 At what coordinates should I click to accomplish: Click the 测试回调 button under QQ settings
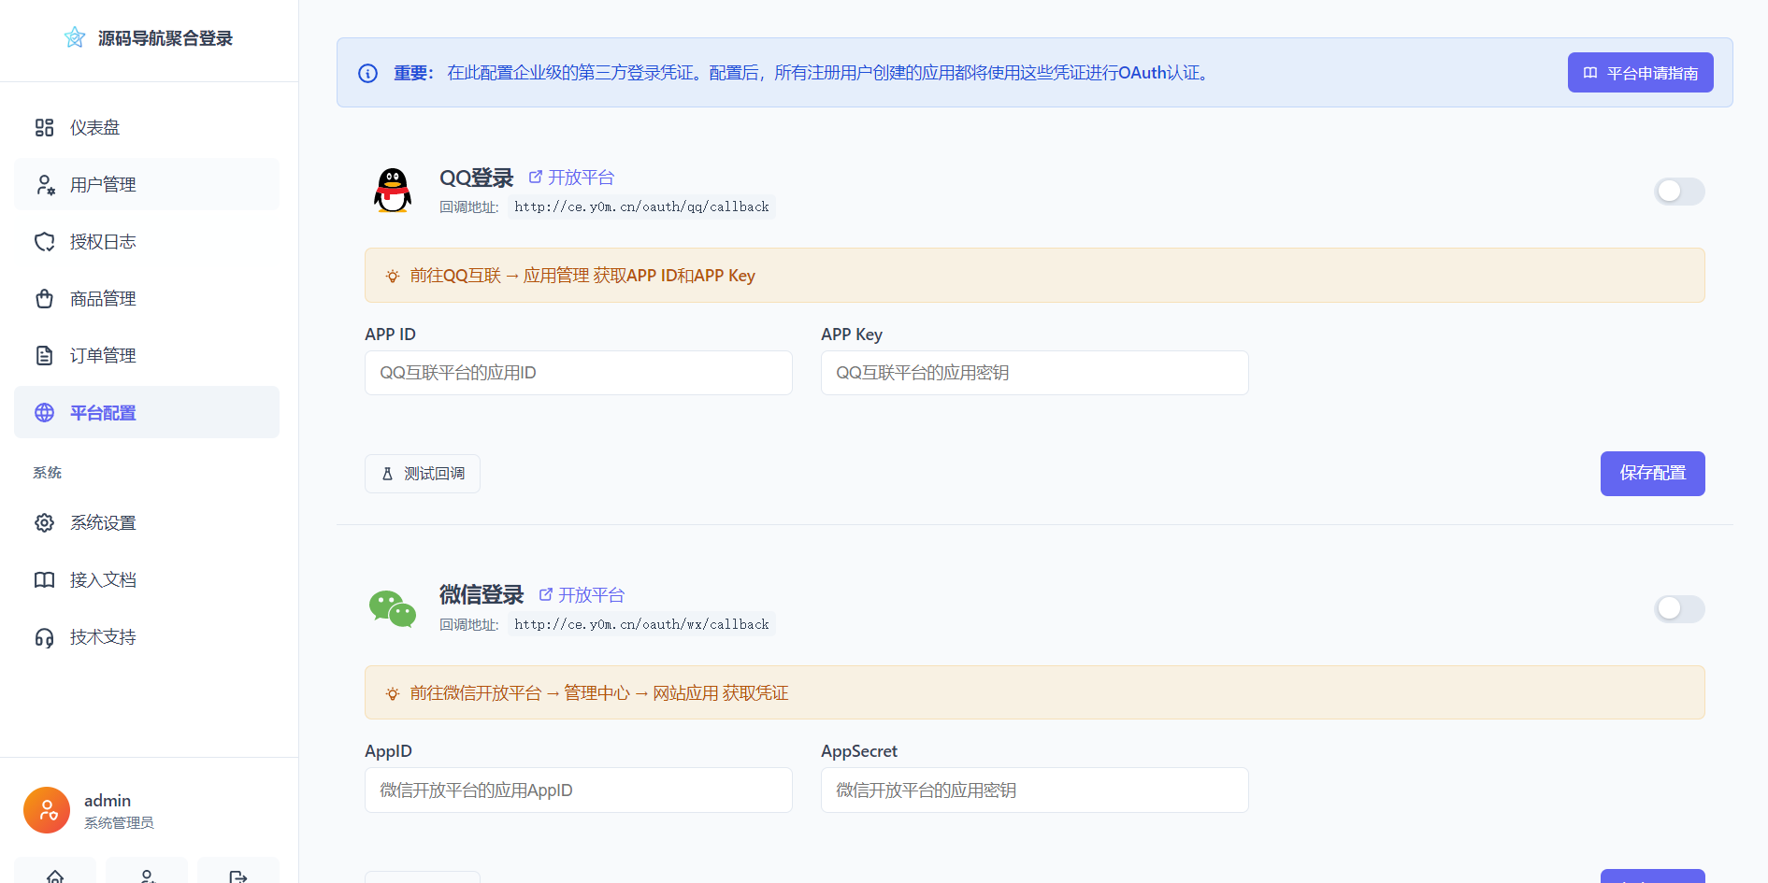coord(423,474)
